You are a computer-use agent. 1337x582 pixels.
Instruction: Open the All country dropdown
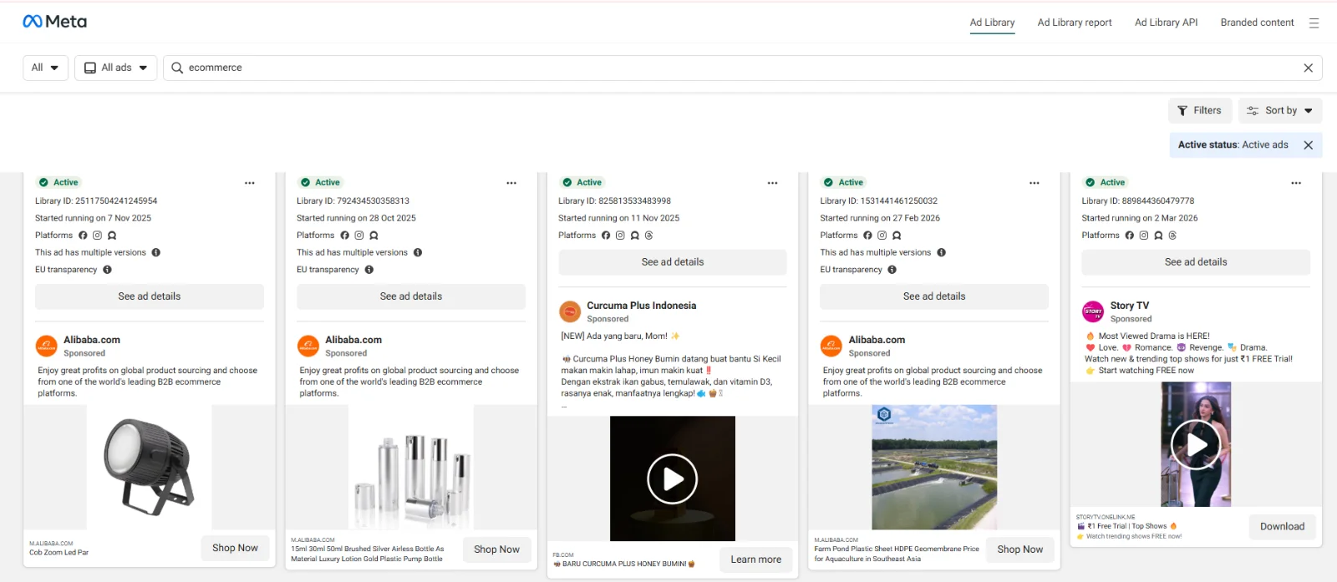[45, 68]
